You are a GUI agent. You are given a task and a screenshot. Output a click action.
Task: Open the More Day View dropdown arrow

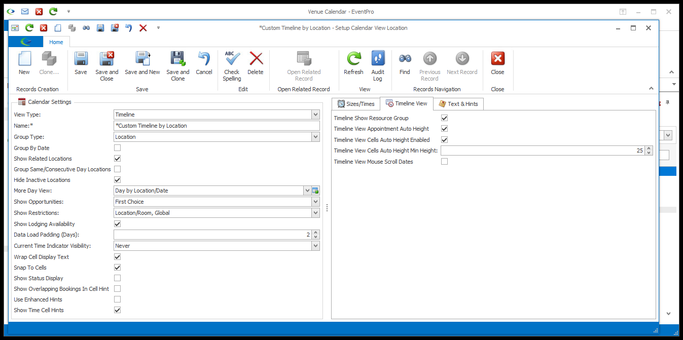(307, 191)
